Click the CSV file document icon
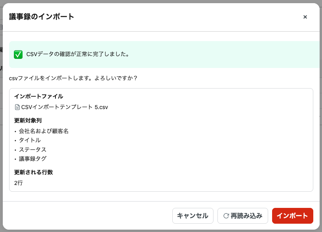 pos(17,107)
